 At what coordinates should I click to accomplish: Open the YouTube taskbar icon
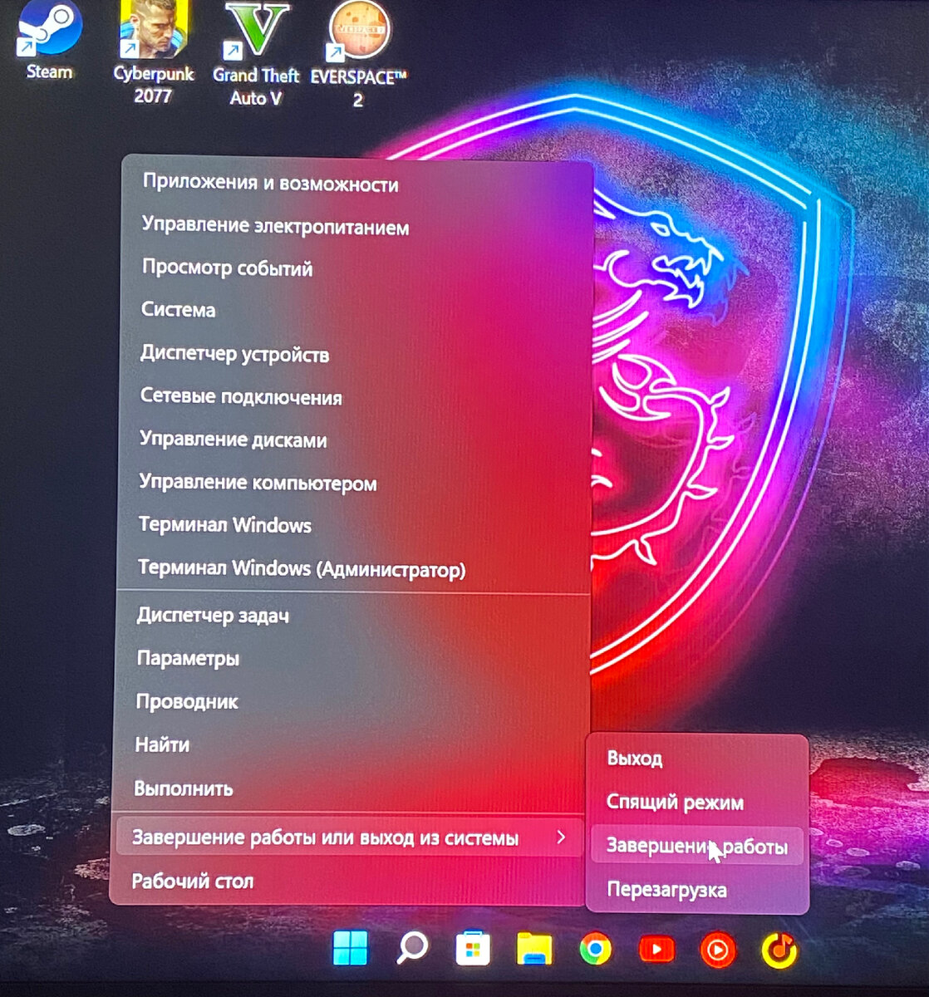click(x=657, y=949)
